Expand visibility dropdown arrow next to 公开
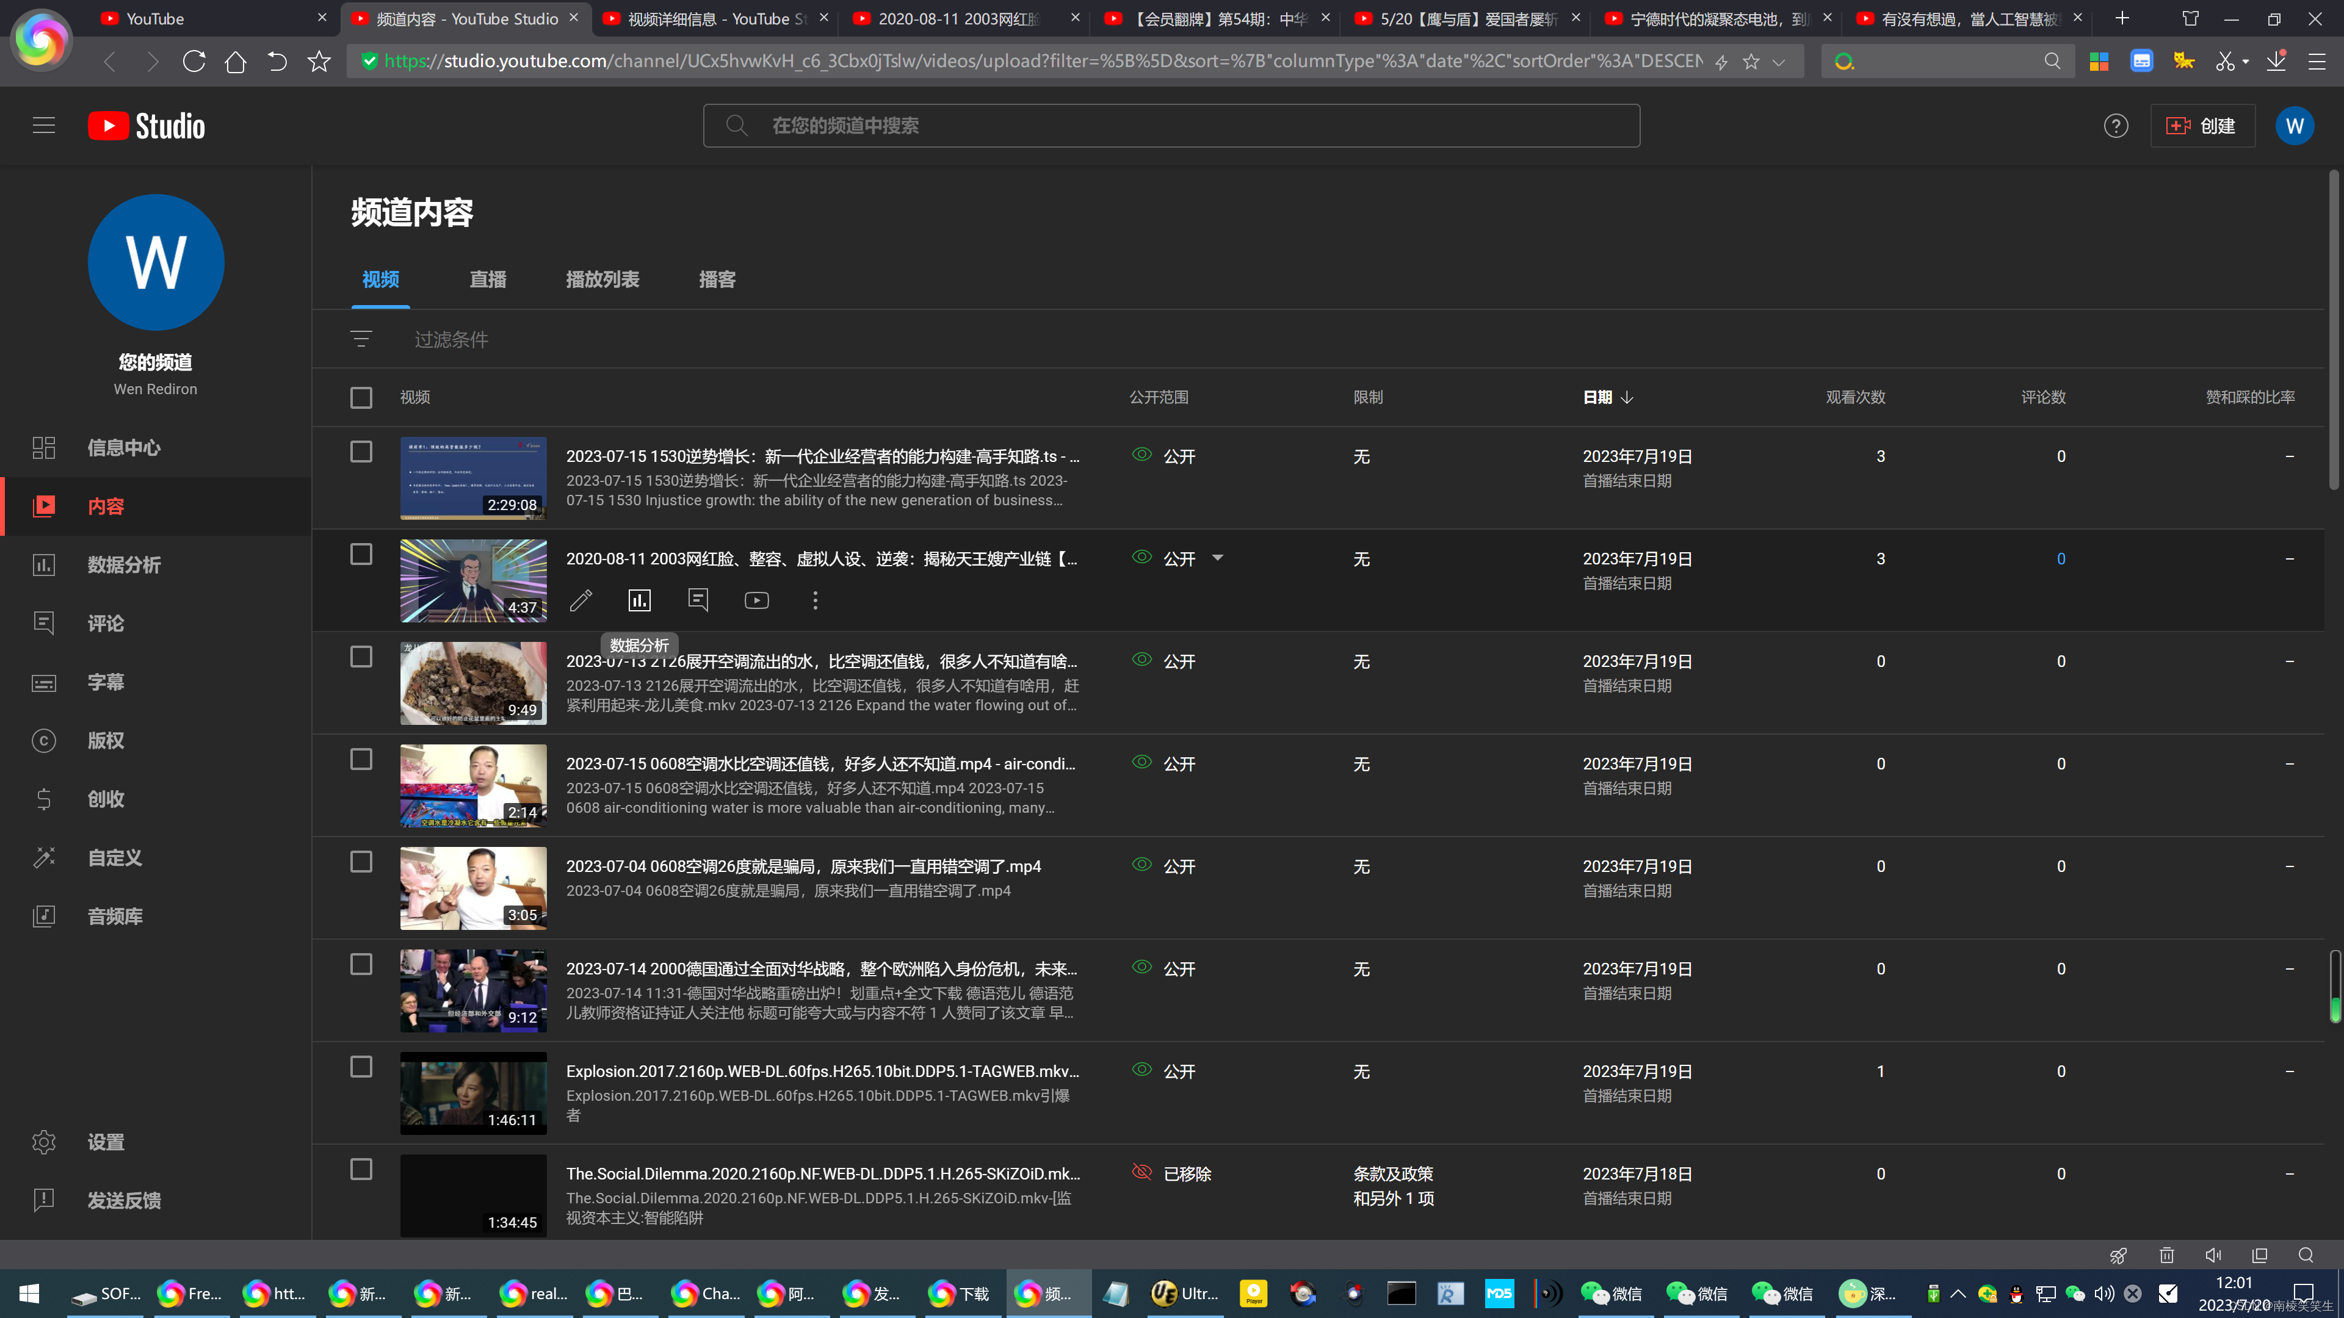 click(1218, 558)
